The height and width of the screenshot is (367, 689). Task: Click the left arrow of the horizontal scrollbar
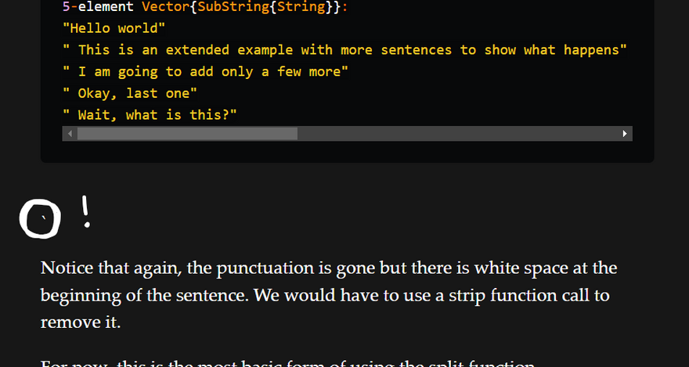[x=70, y=134]
